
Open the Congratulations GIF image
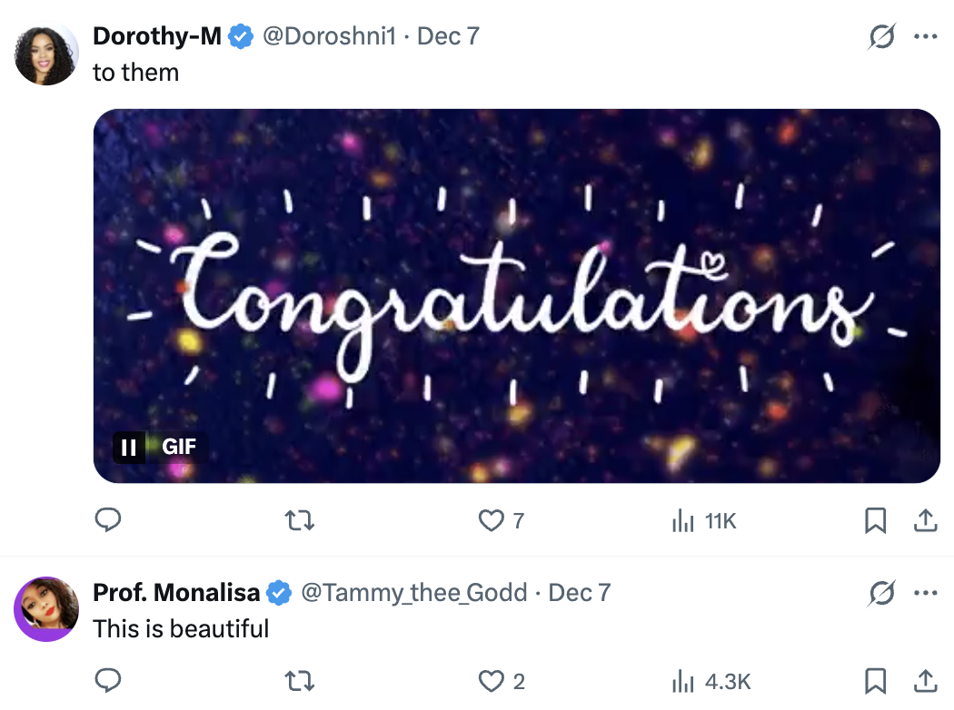click(516, 295)
